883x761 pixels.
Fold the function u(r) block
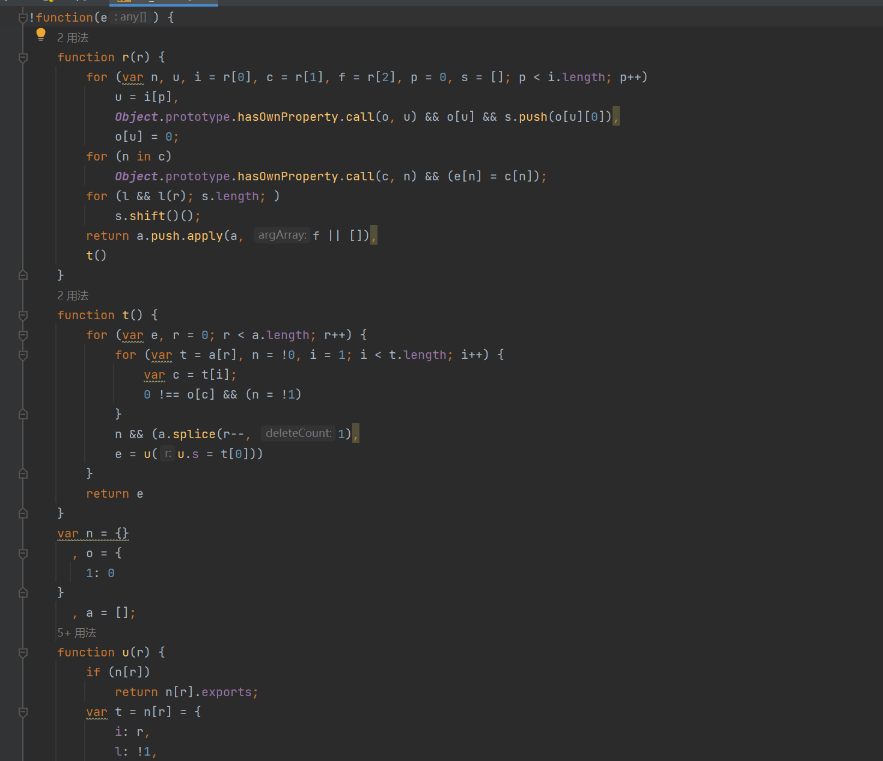pos(23,652)
